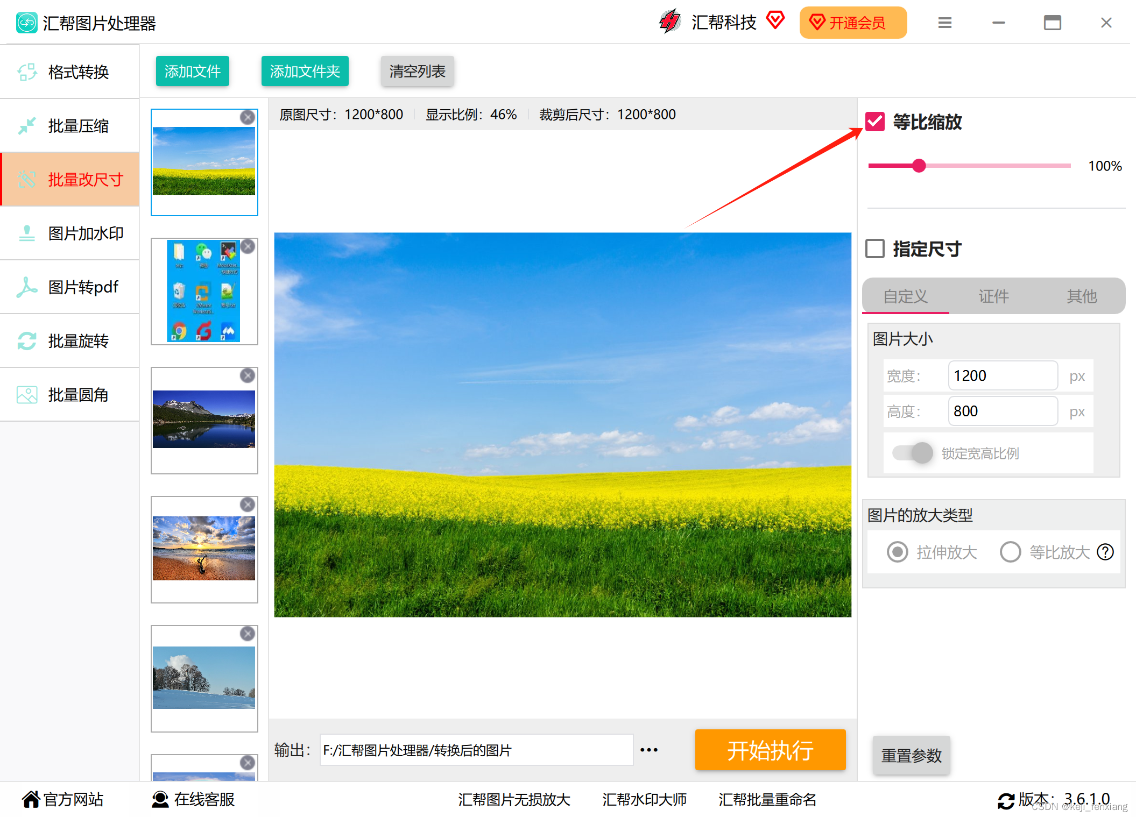Uncheck the 等比缩放 checkbox

(x=875, y=122)
